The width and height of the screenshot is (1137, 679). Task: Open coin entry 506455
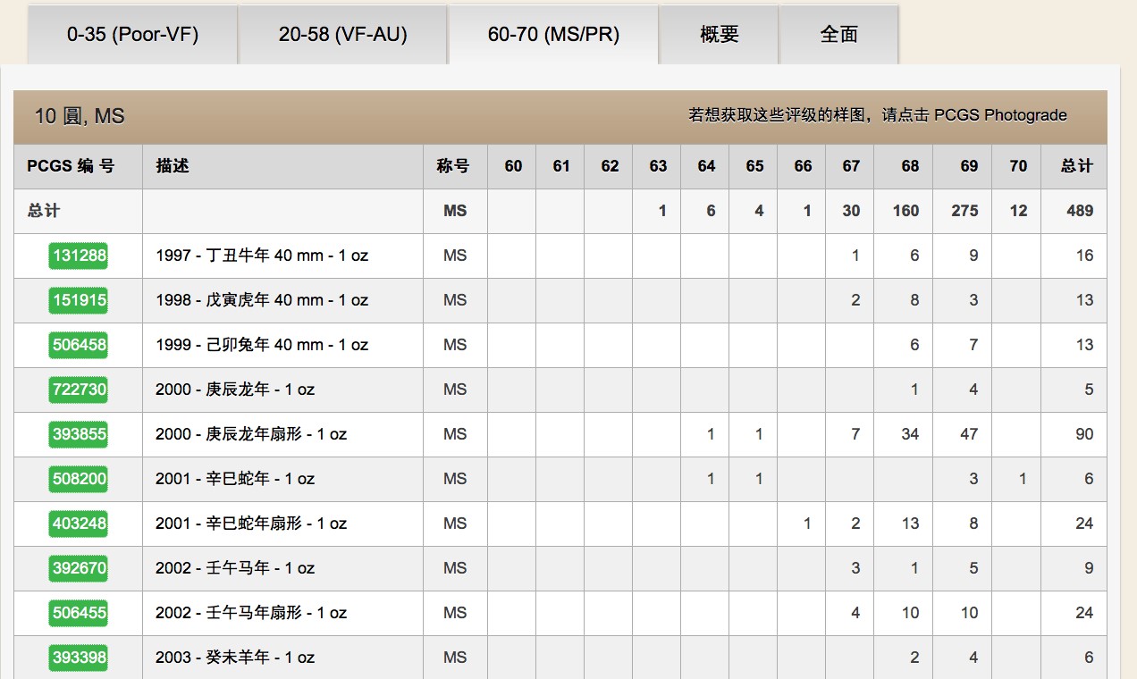79,613
